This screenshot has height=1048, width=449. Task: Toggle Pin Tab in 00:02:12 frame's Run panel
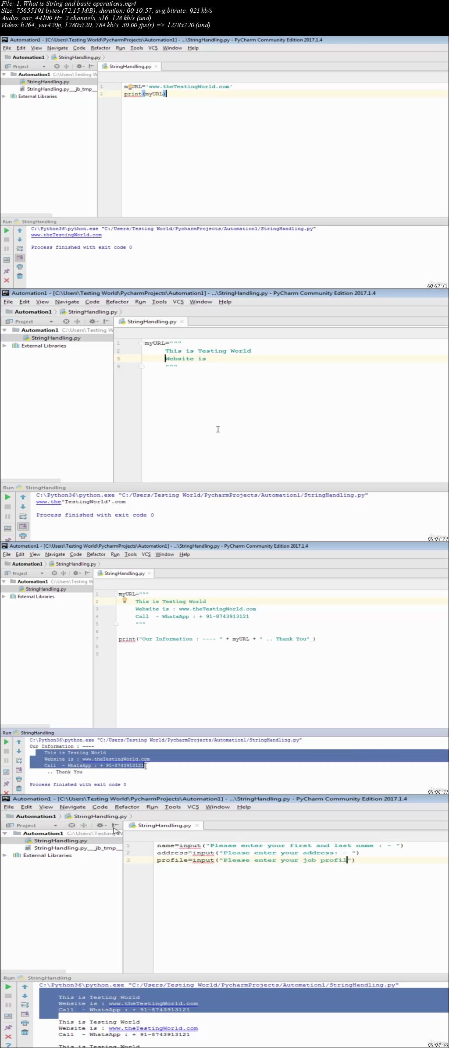coord(7,271)
